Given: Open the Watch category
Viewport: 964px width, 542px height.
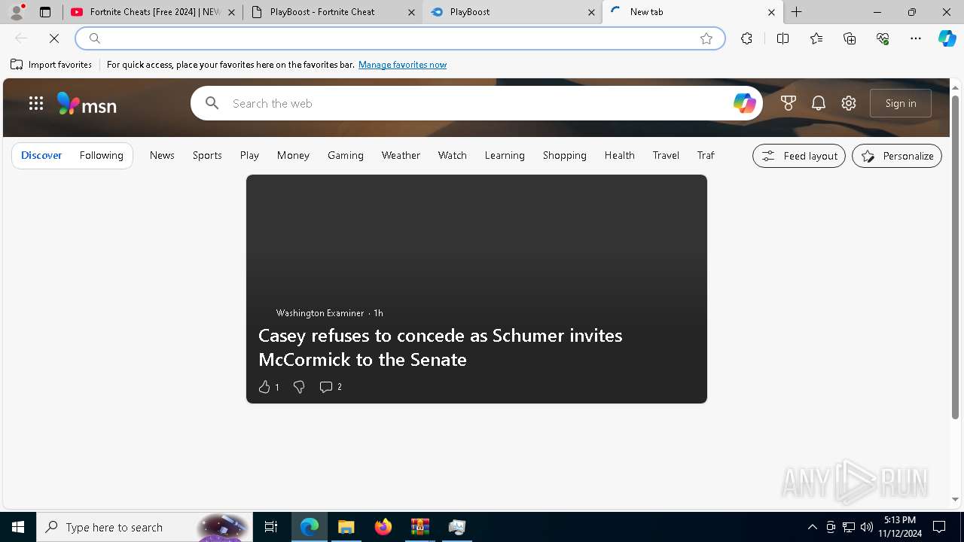Looking at the screenshot, I should (452, 155).
